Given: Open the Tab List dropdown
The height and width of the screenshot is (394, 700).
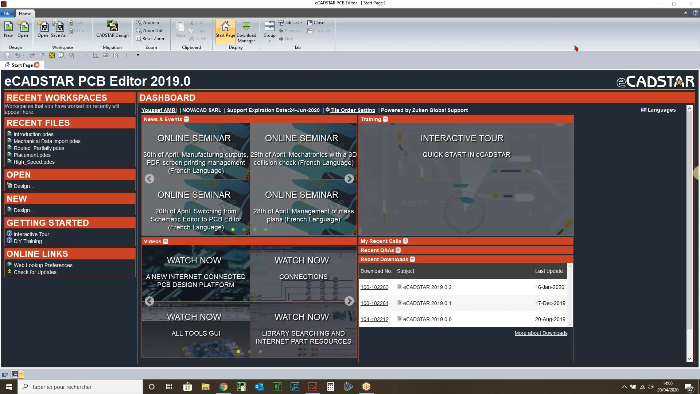Looking at the screenshot, I should click(291, 23).
